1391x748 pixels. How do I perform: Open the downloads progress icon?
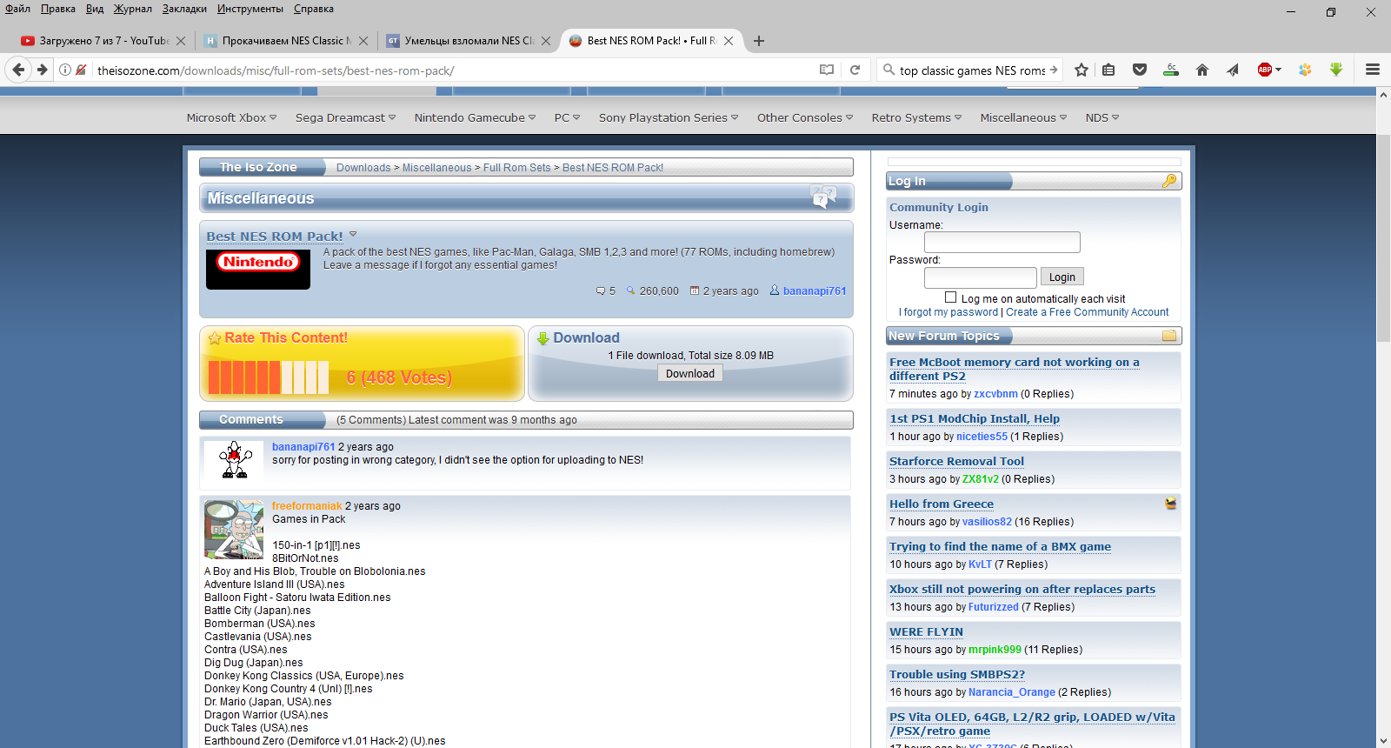pos(1171,70)
